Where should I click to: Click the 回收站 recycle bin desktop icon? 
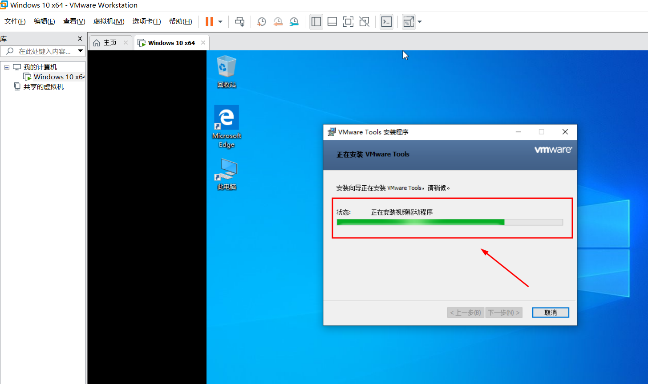pyautogui.click(x=227, y=72)
